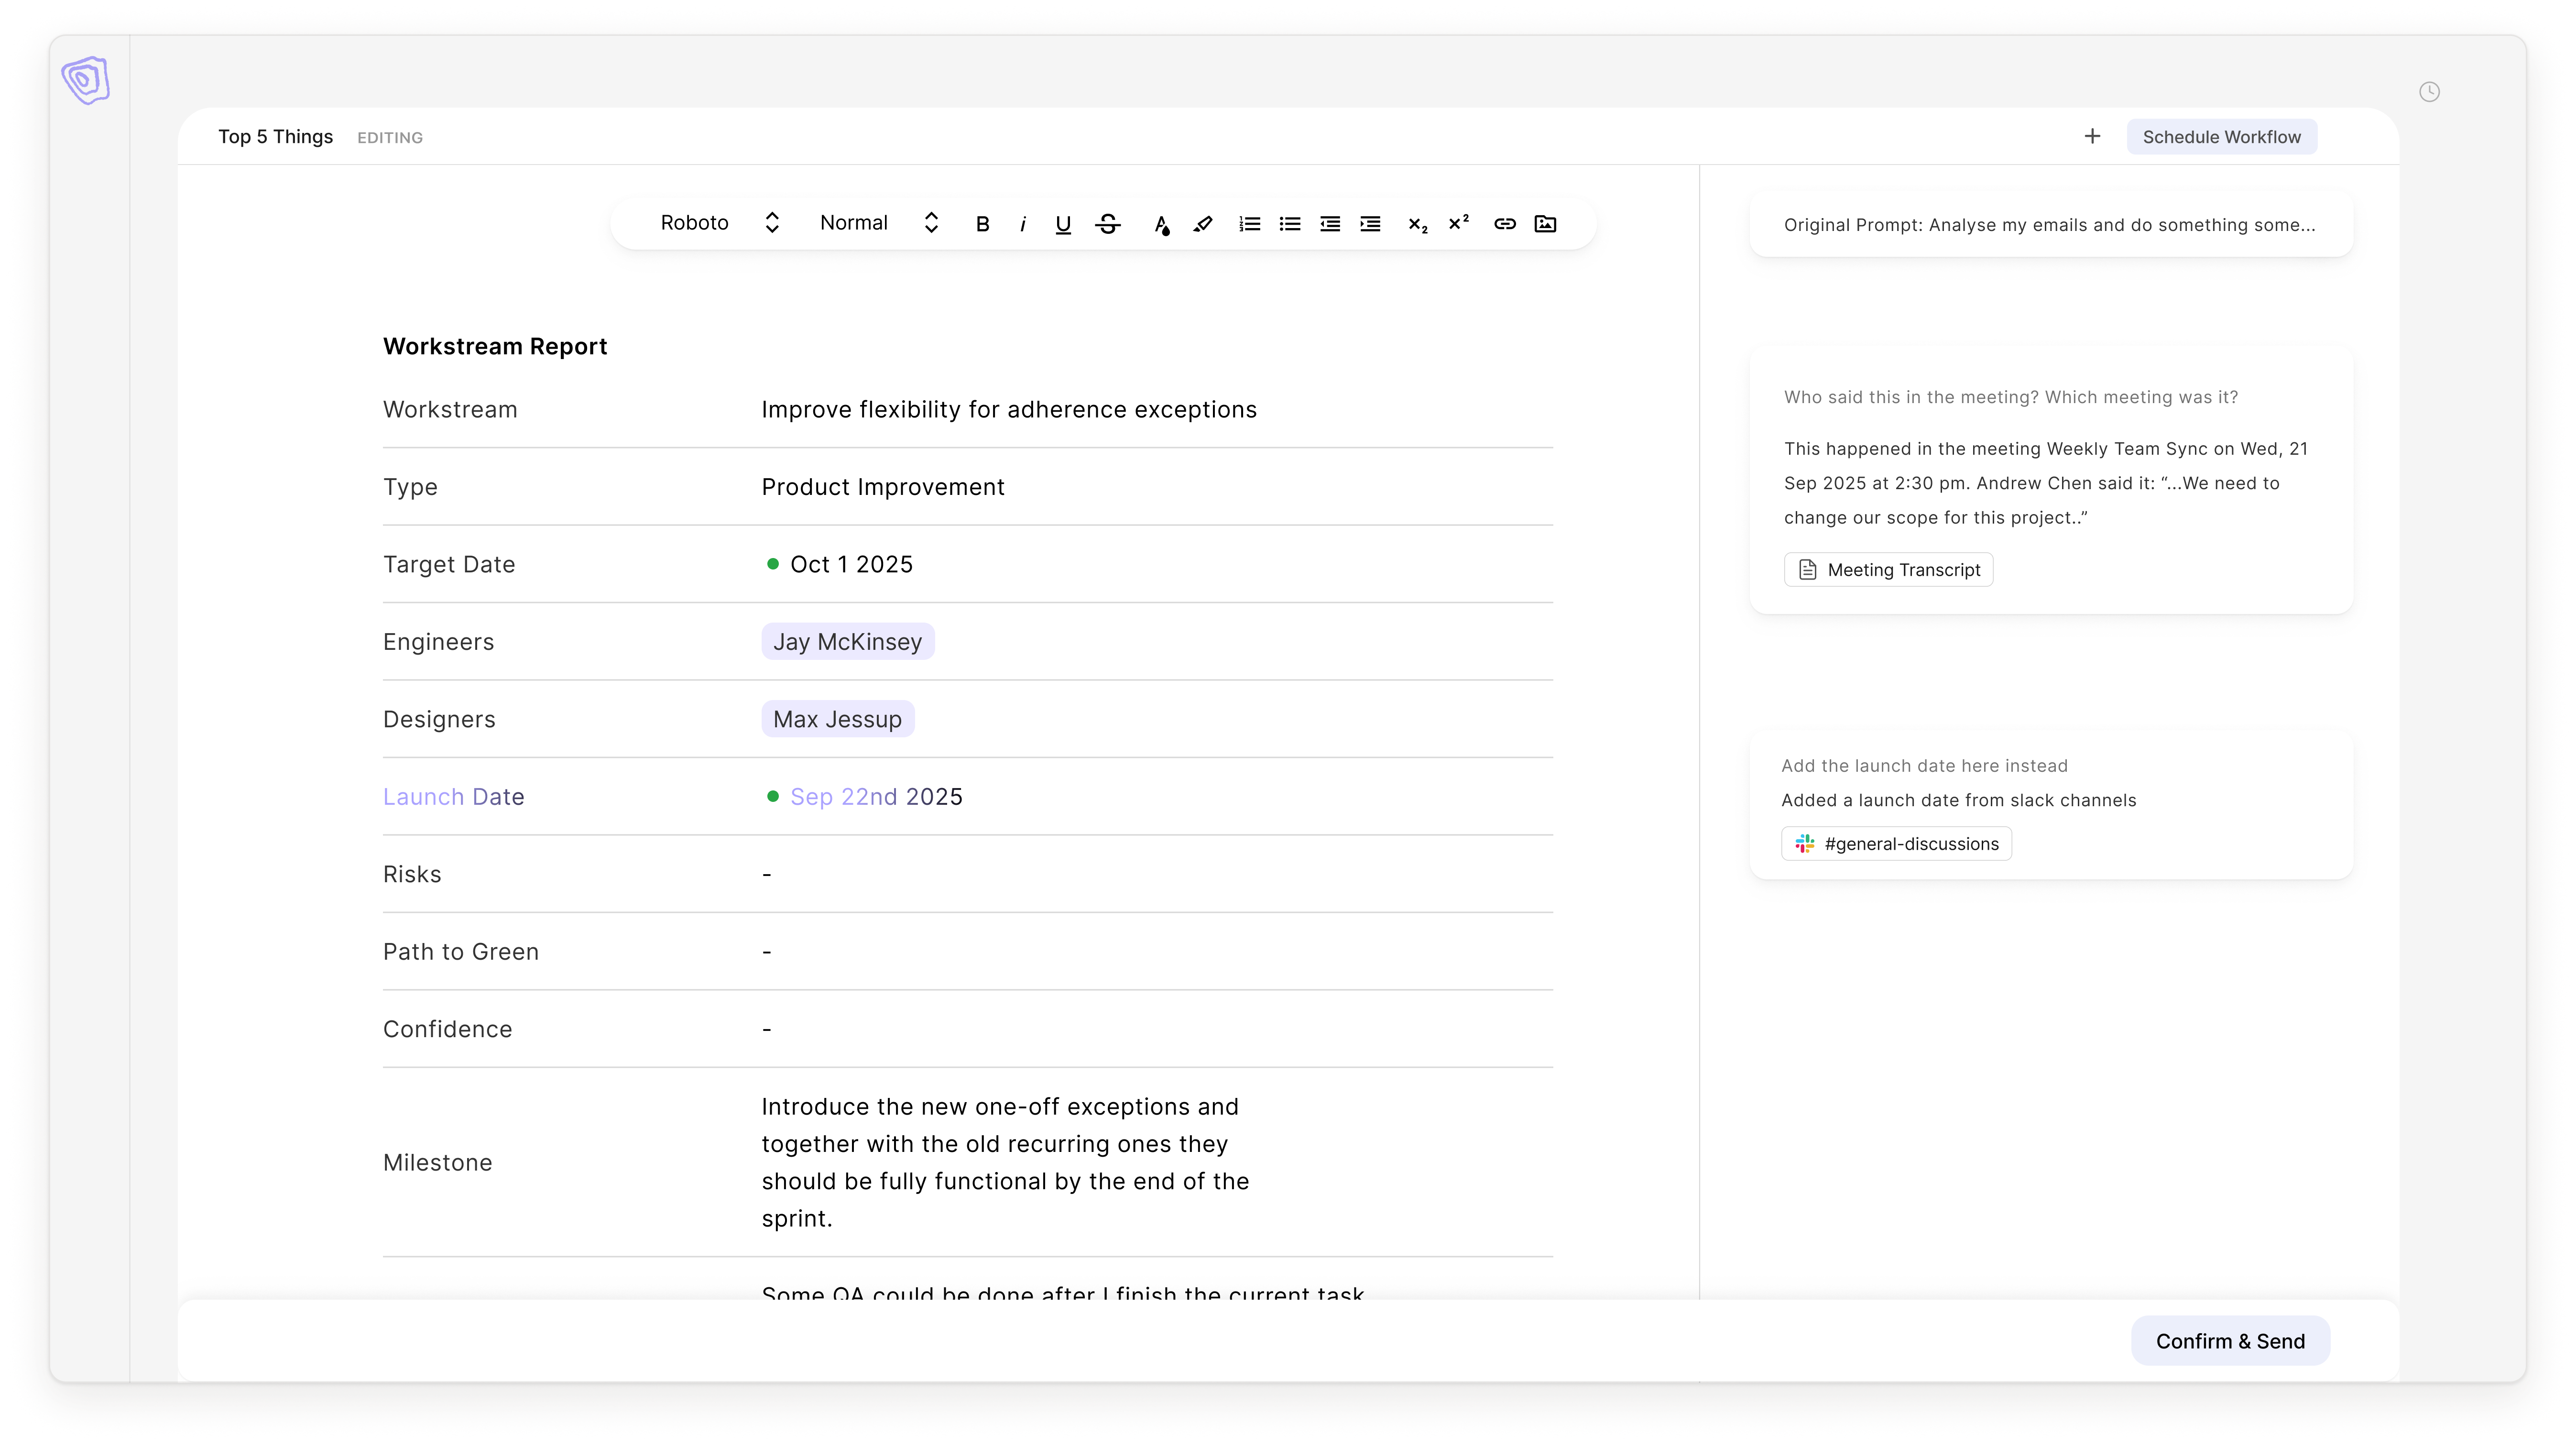Open the #general-discussions Slack channel chip
2576x1446 pixels.
coord(1896,844)
